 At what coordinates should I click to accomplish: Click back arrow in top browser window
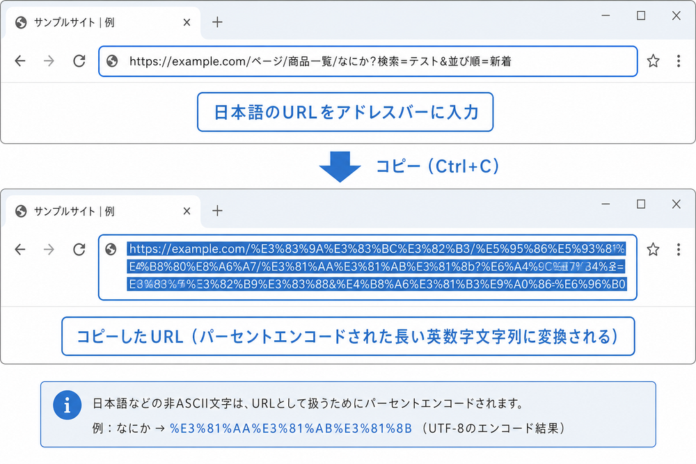[x=20, y=61]
